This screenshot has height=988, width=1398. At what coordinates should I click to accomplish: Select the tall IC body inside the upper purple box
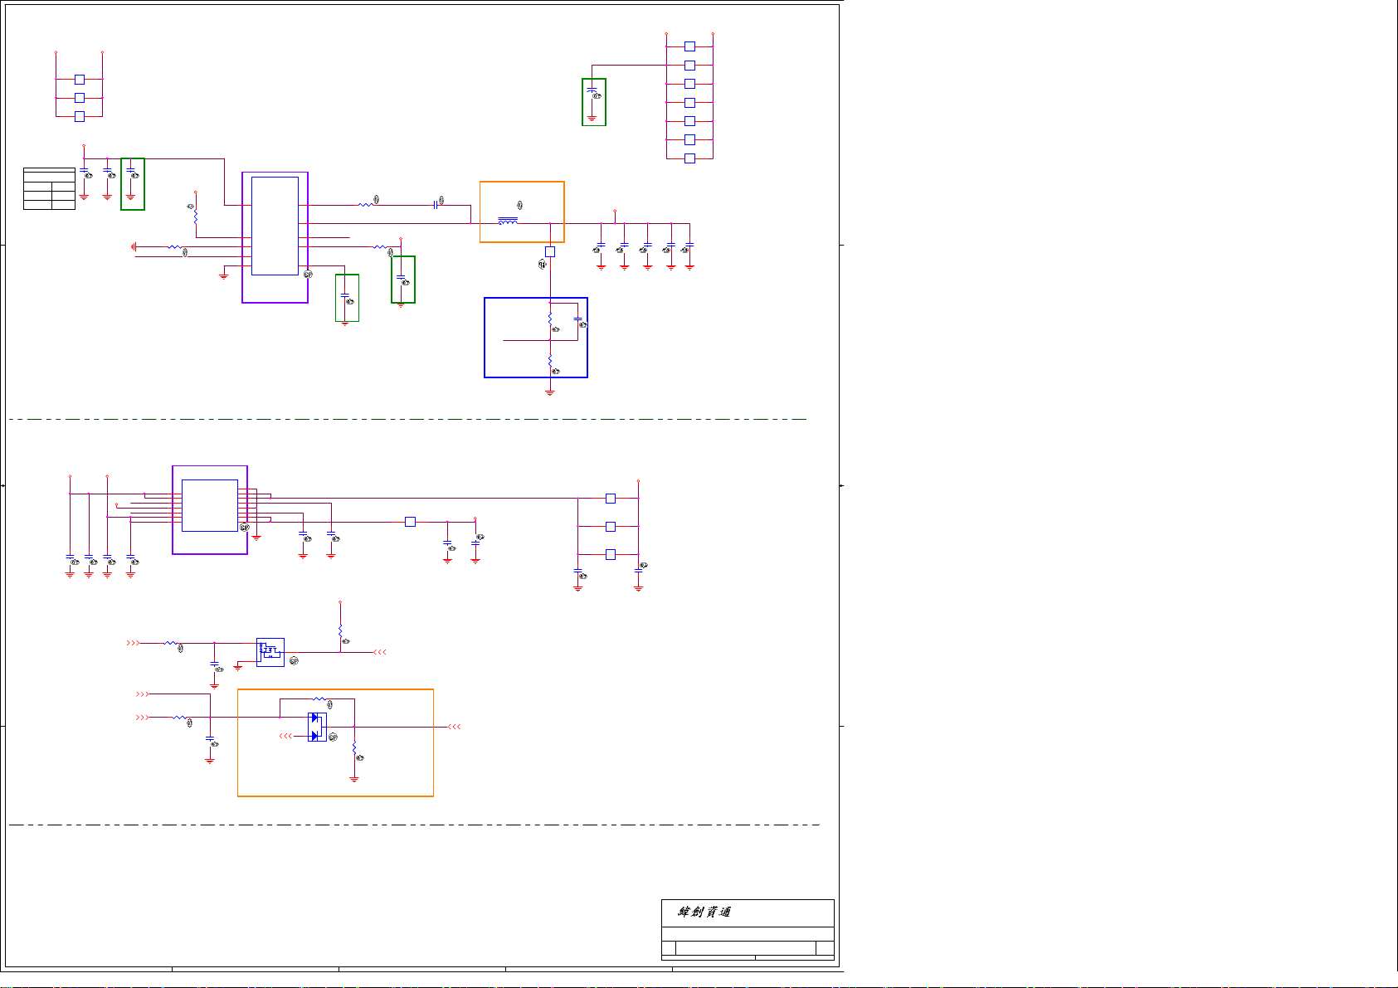pos(275,226)
